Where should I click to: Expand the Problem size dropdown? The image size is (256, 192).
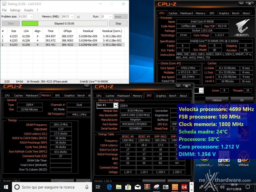(x=31, y=17)
